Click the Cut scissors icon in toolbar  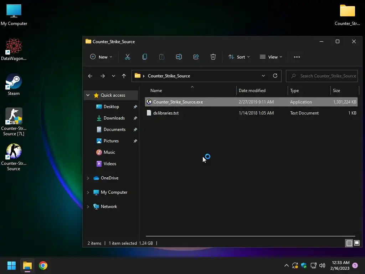point(128,57)
